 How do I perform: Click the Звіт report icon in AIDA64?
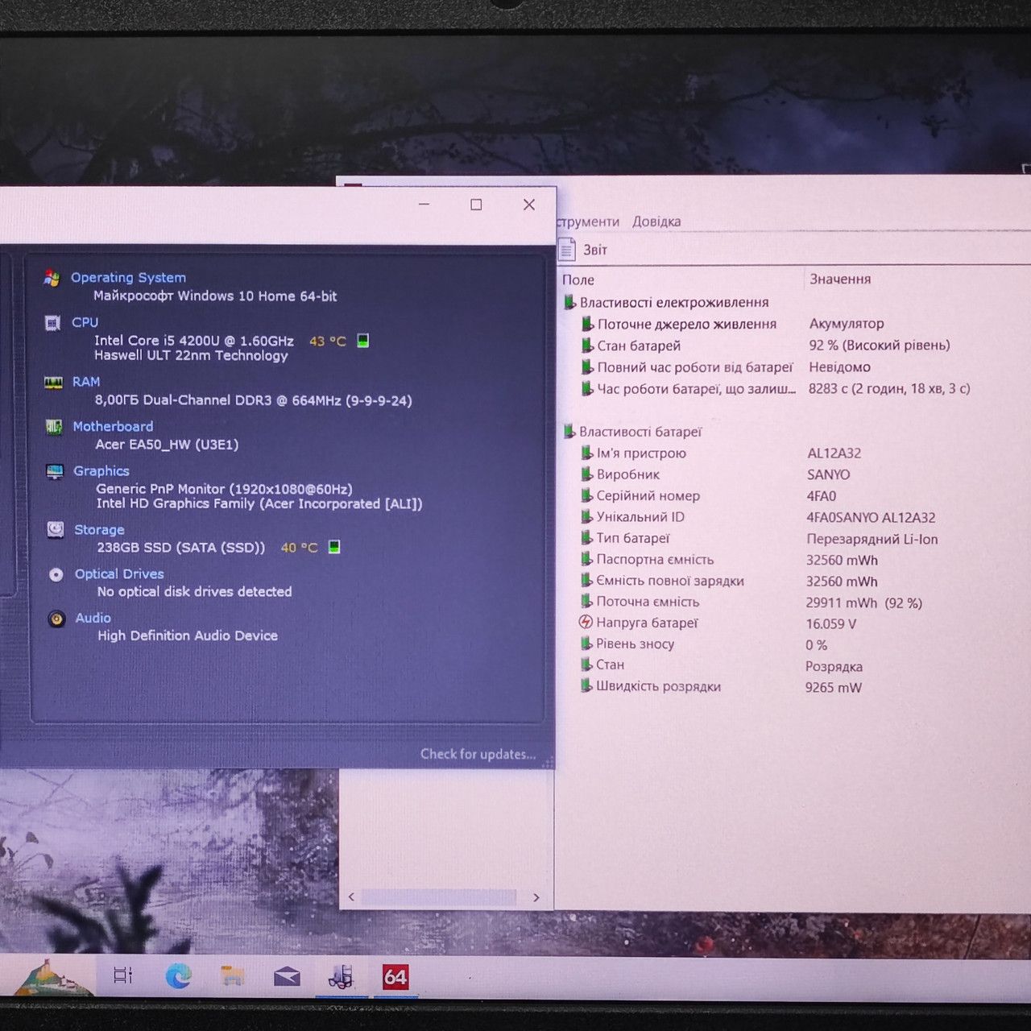[567, 249]
